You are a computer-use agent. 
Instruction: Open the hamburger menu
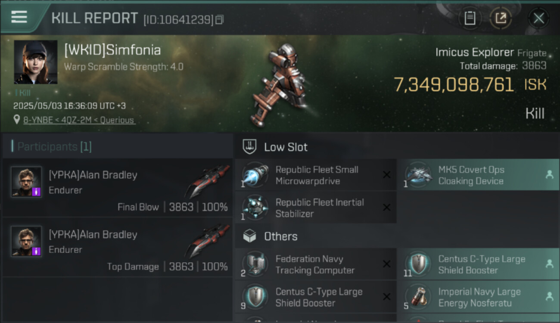click(x=19, y=17)
